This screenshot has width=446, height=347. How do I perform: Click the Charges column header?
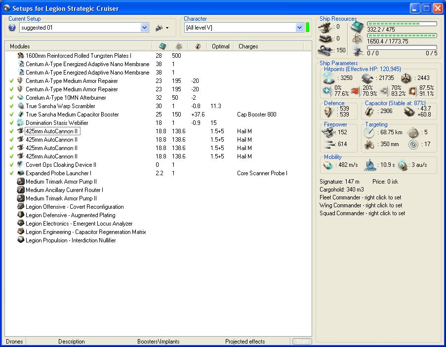pos(248,46)
